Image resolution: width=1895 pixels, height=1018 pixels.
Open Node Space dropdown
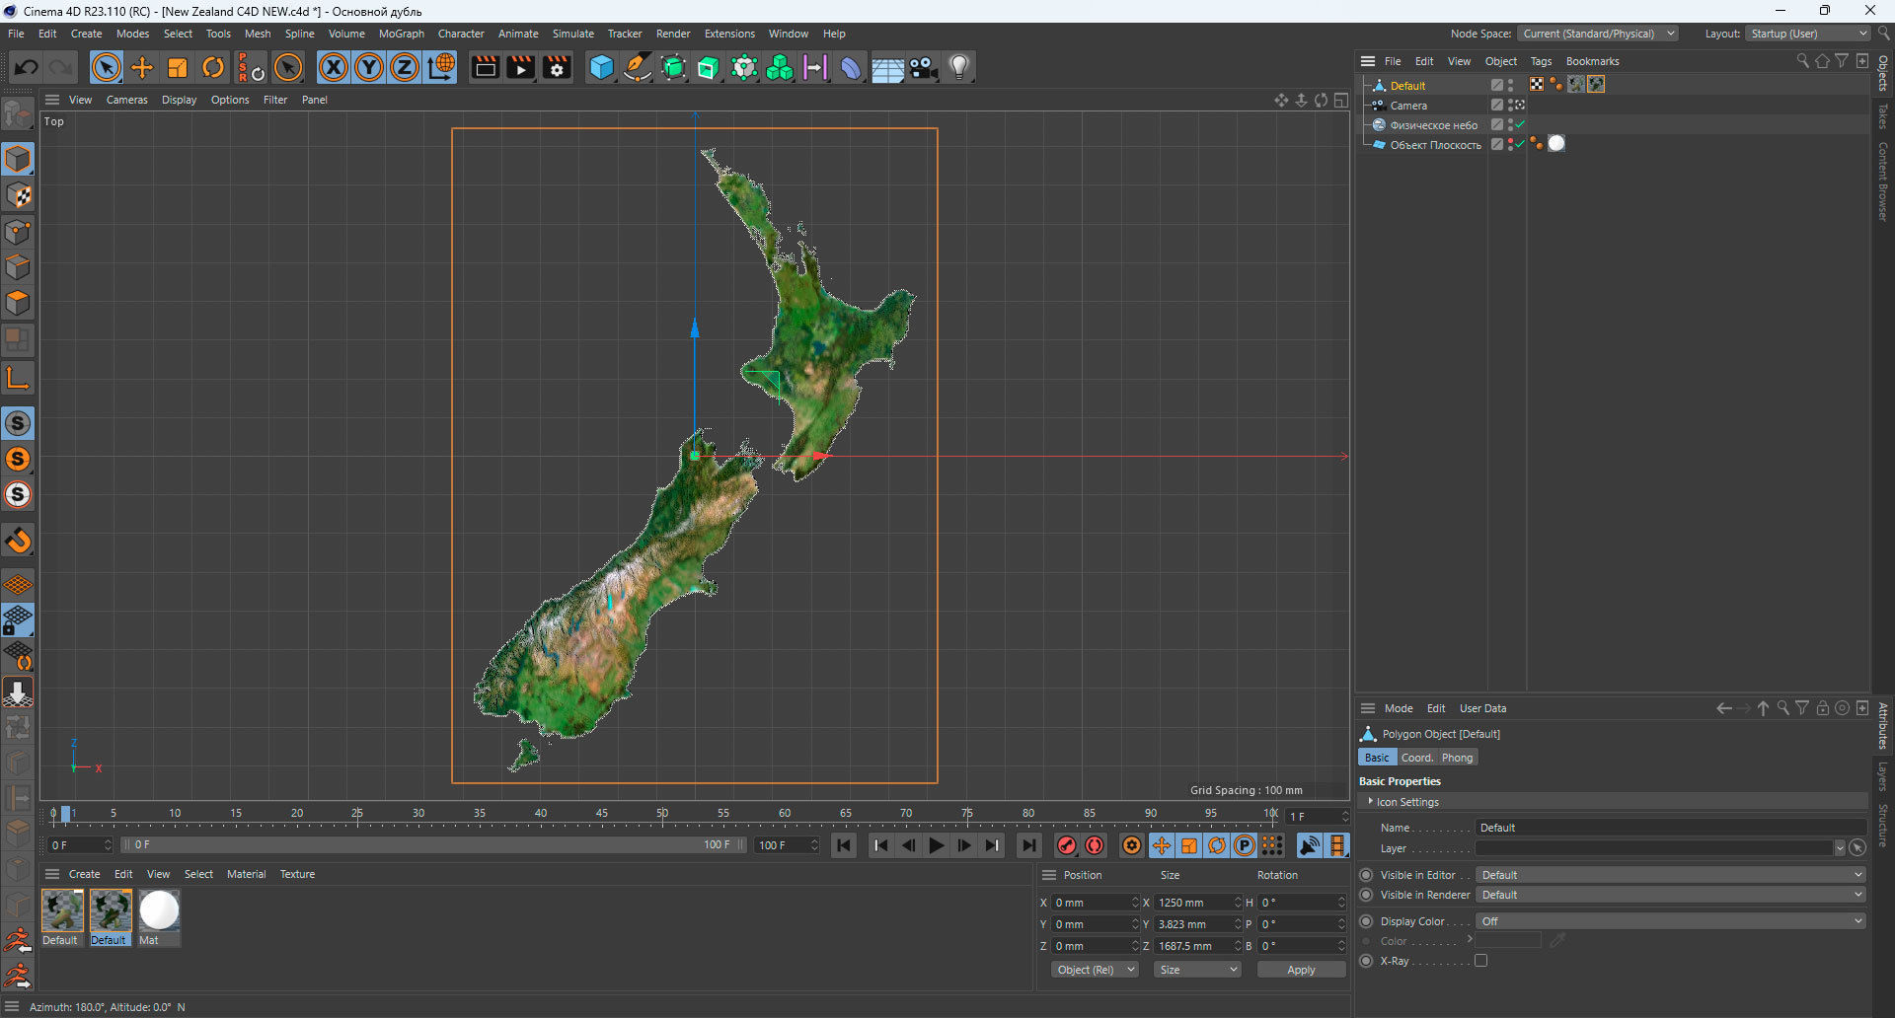point(1597,34)
